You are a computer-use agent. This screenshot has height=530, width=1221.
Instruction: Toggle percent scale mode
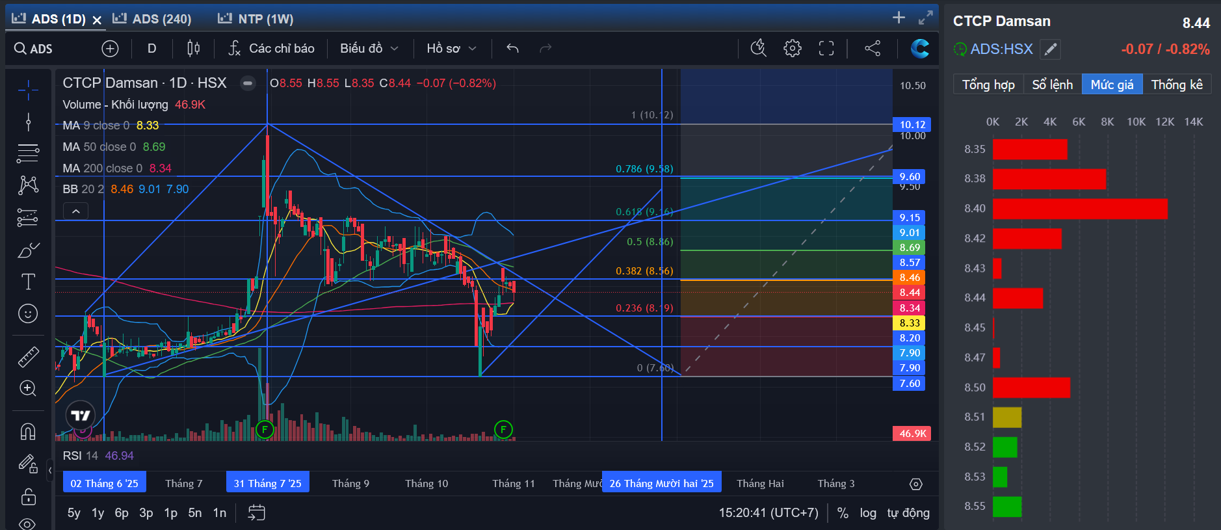(x=843, y=513)
